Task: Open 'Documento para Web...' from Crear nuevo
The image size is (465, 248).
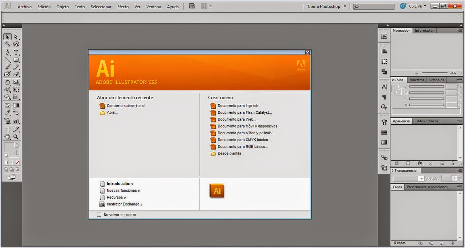Action: [237, 119]
